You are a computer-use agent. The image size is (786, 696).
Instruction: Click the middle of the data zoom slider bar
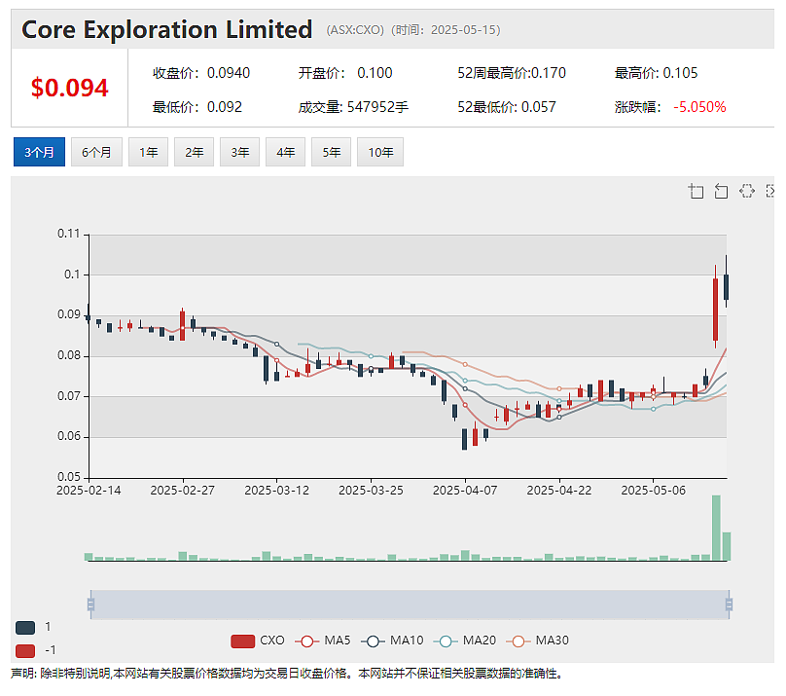410,604
